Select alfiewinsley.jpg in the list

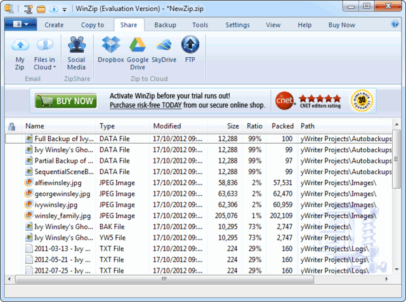[x=199, y=183]
